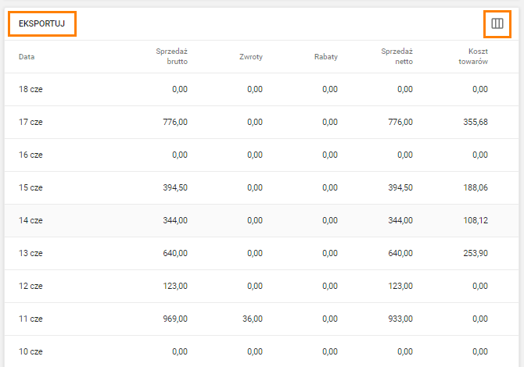Sort by the Data column header

coord(27,57)
